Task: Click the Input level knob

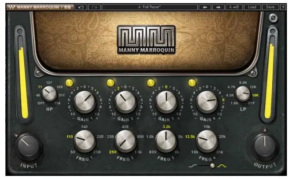Action: 29,147
